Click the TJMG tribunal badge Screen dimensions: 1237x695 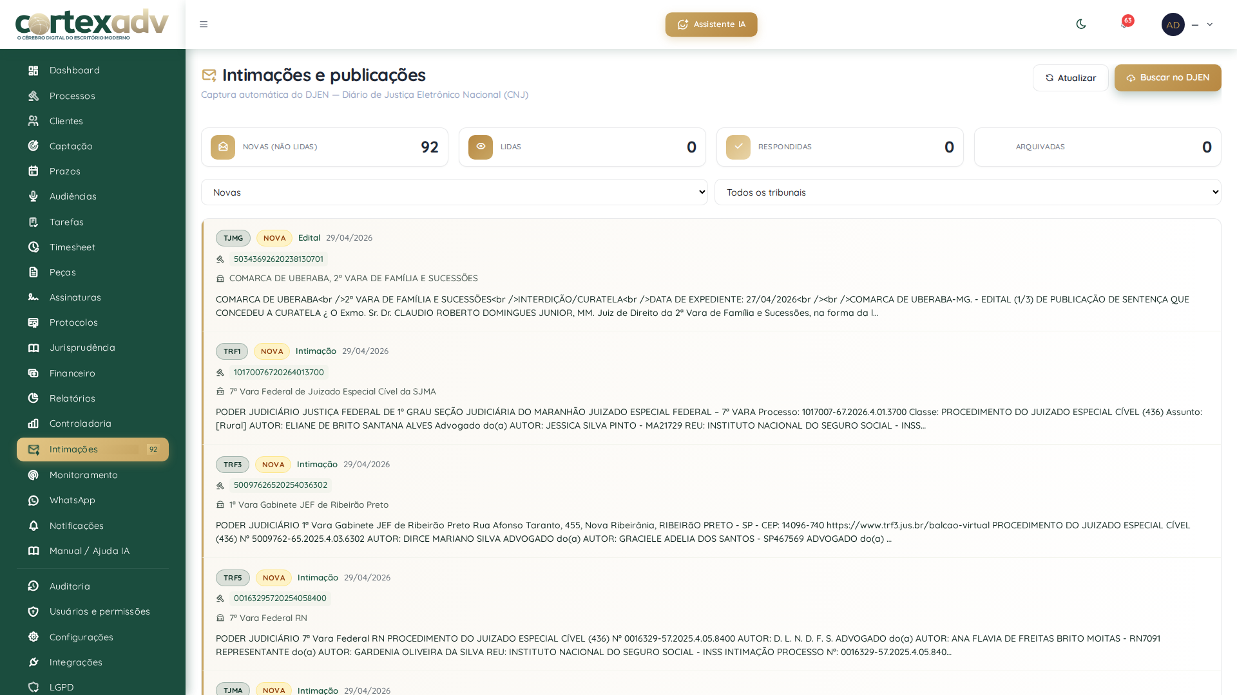click(x=233, y=238)
